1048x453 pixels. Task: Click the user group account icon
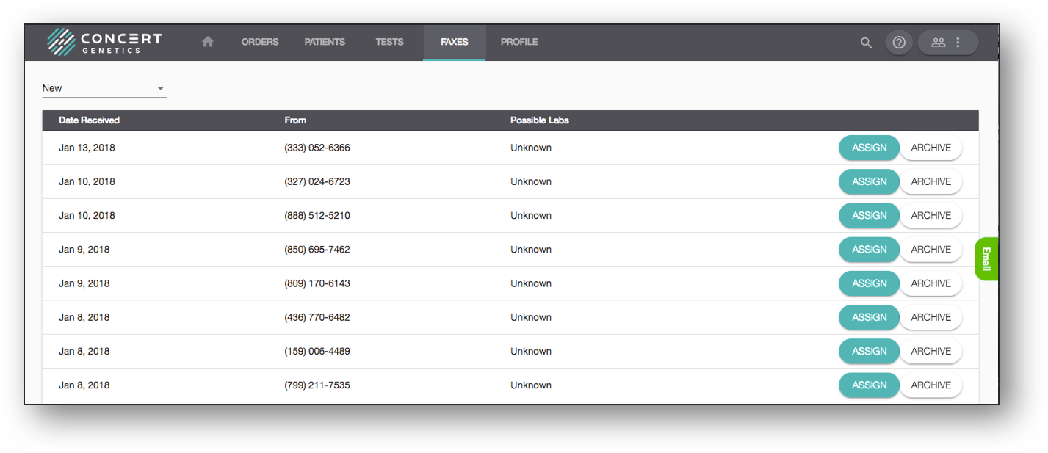pyautogui.click(x=938, y=43)
